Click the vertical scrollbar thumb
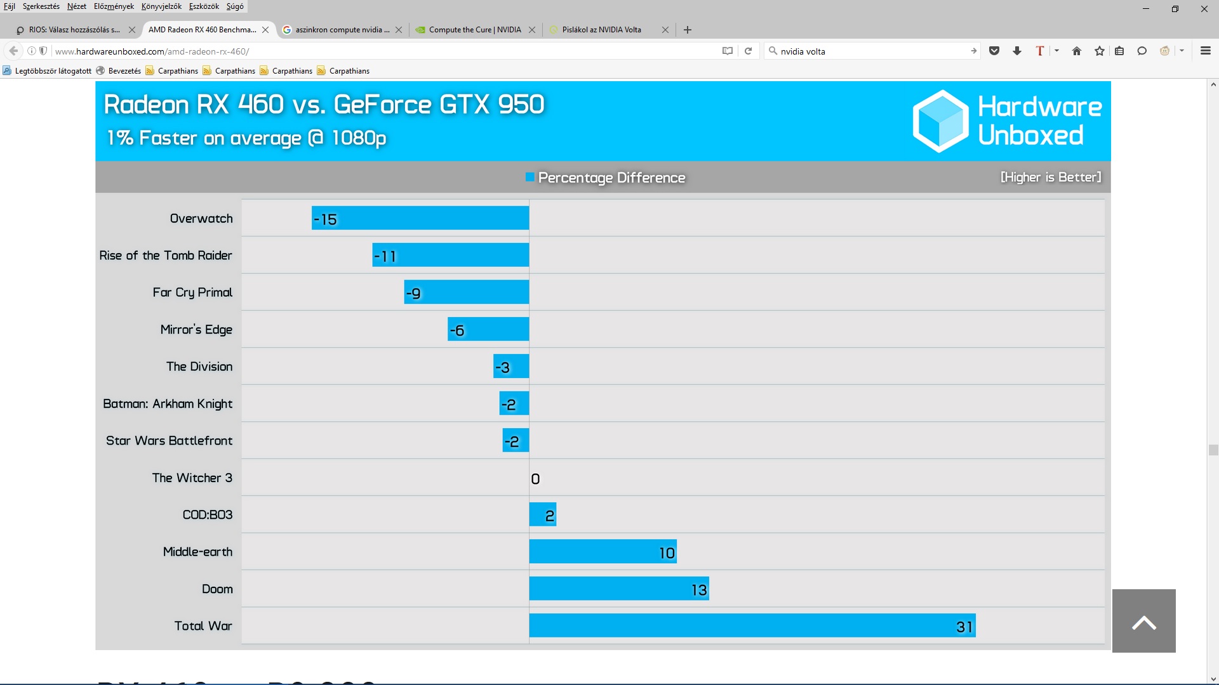1219x685 pixels. click(x=1213, y=450)
